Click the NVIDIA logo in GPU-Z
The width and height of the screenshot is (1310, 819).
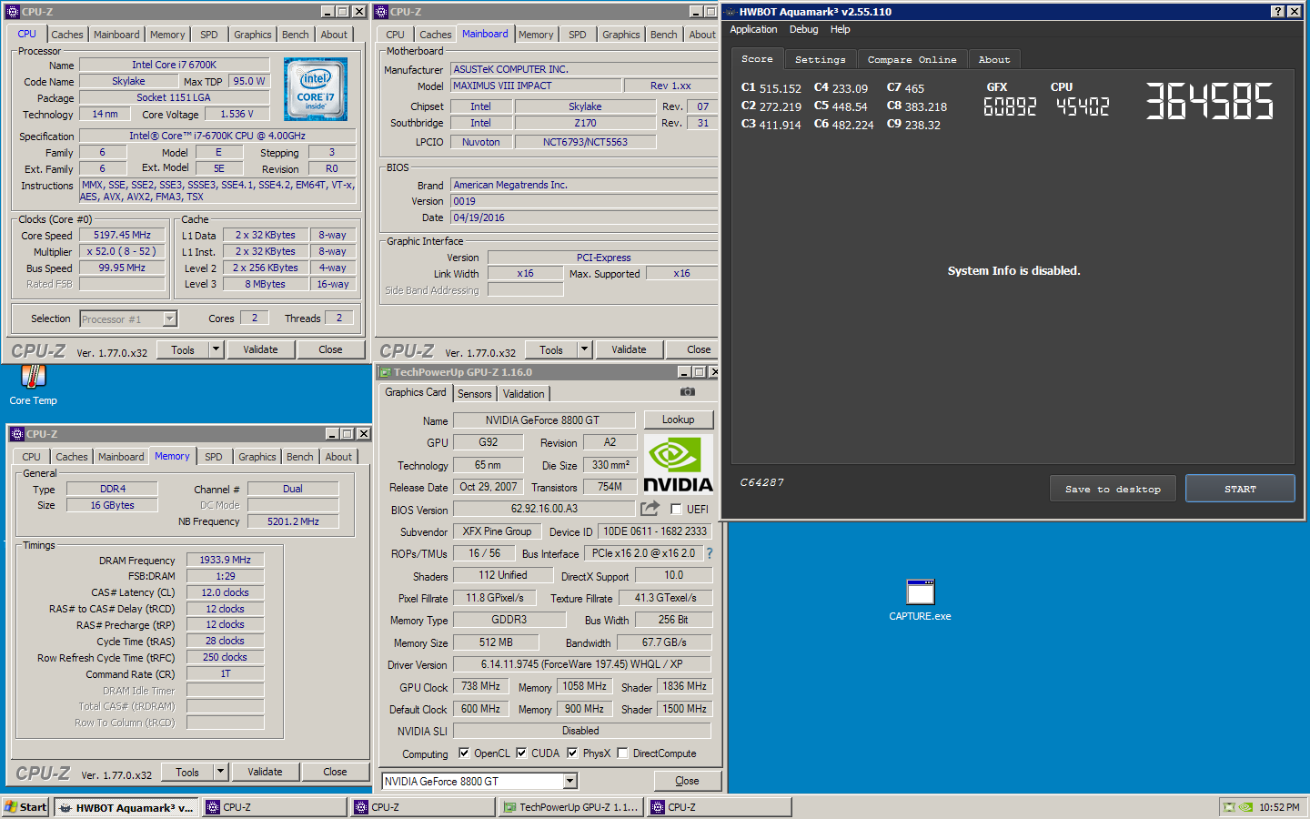pyautogui.click(x=679, y=464)
